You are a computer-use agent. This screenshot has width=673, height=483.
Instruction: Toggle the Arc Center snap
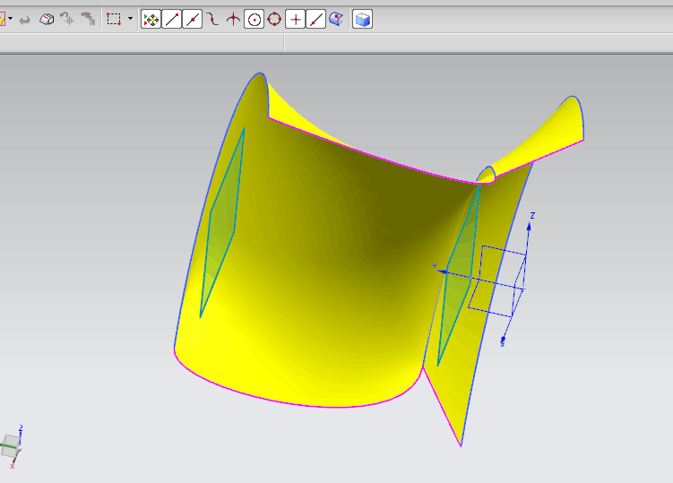[255, 20]
